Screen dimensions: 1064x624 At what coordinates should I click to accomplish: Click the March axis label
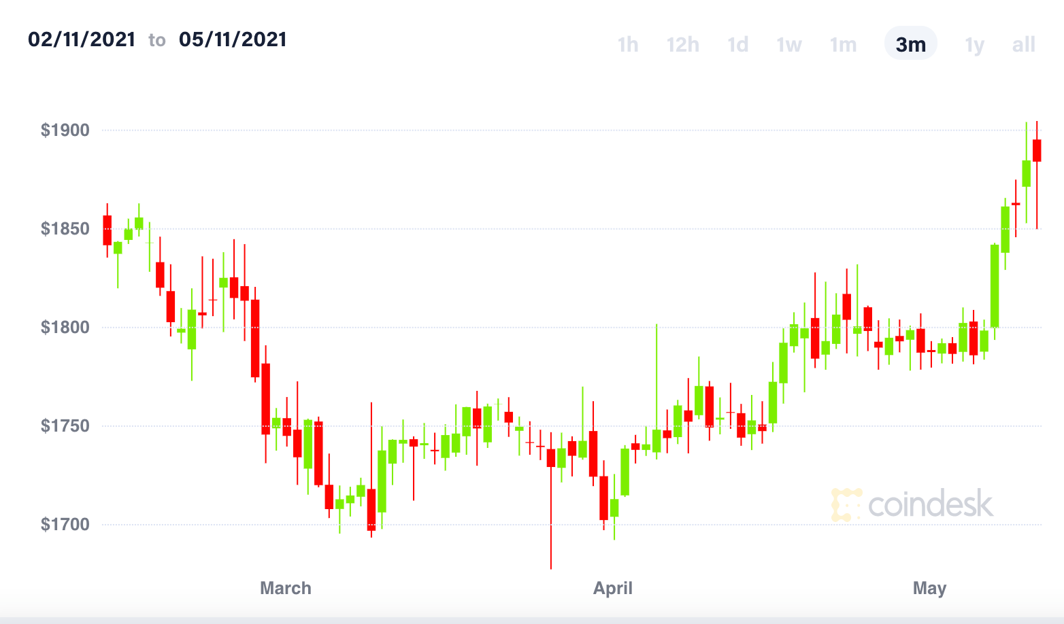coord(286,588)
